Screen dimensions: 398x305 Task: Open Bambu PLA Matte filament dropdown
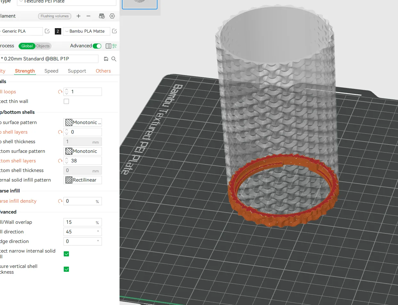coord(87,31)
